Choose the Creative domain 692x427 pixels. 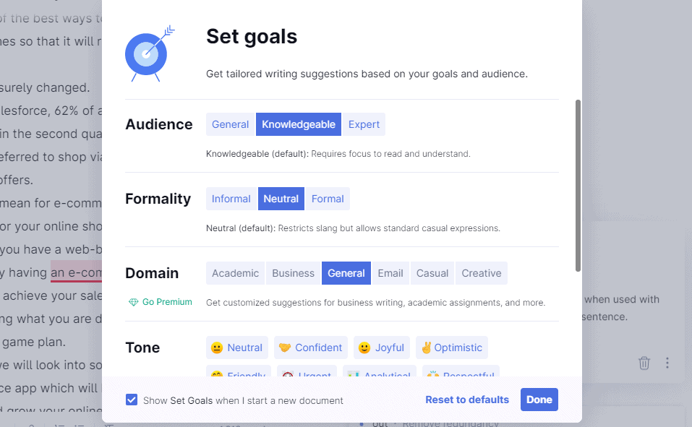pos(482,274)
